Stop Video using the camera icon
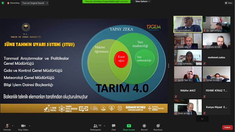 tap(23, 126)
